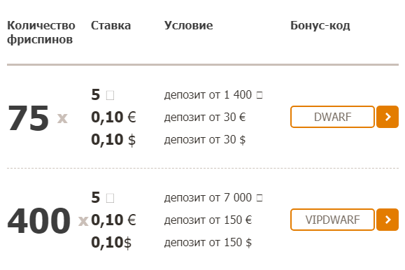Click the orange arrow beside the VIPDWARF code
Screen dimensions: 405x270
(388, 220)
